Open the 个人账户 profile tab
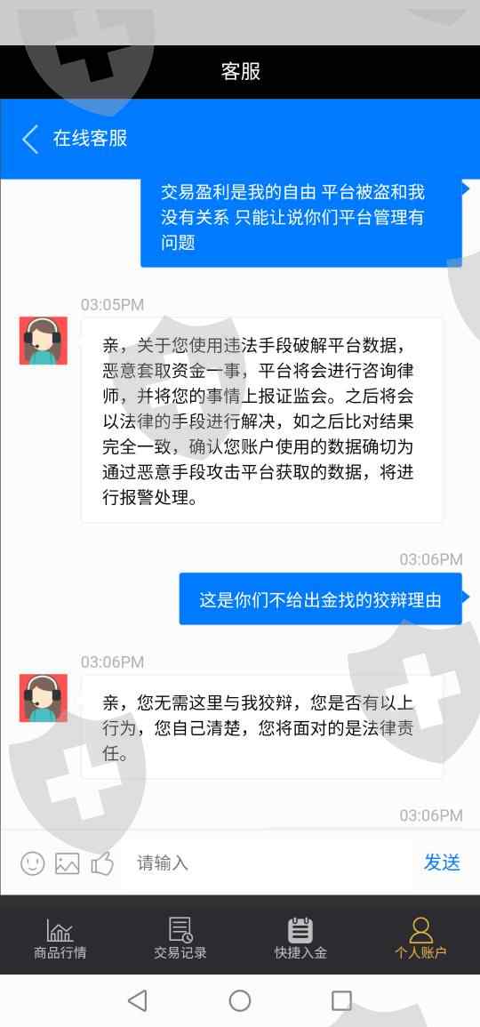480x1027 pixels. [x=420, y=939]
